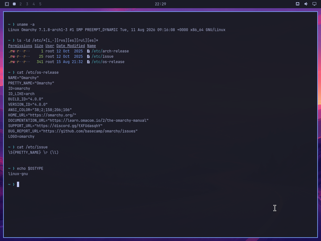Switch to workspace 2

pos(20,4)
